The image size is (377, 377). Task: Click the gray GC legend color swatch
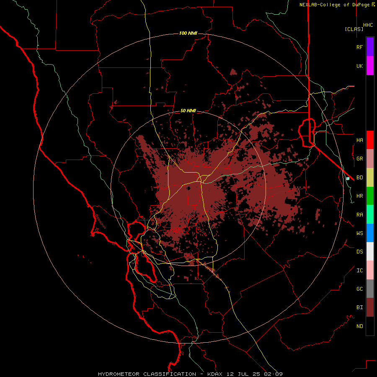coord(370,289)
